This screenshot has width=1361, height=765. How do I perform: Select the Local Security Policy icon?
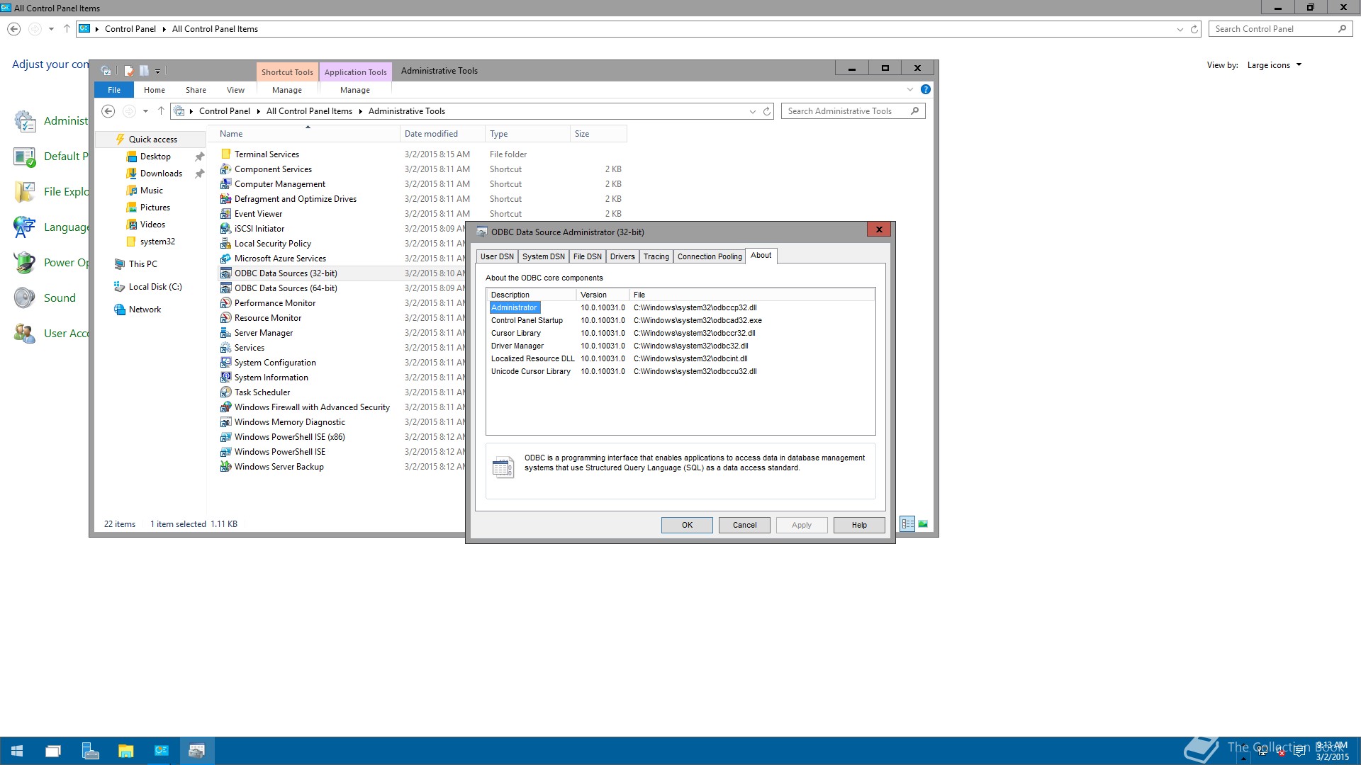pyautogui.click(x=225, y=244)
